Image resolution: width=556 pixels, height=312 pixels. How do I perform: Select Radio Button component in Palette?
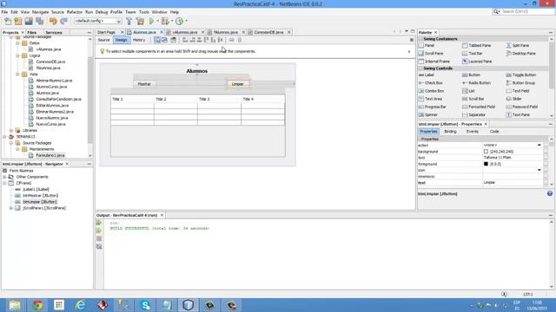click(x=477, y=83)
